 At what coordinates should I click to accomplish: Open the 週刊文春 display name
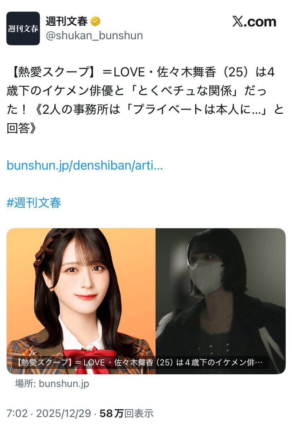66,22
